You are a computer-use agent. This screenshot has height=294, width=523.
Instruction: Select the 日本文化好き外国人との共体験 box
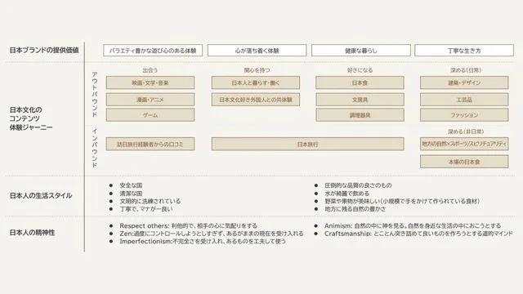click(x=256, y=100)
